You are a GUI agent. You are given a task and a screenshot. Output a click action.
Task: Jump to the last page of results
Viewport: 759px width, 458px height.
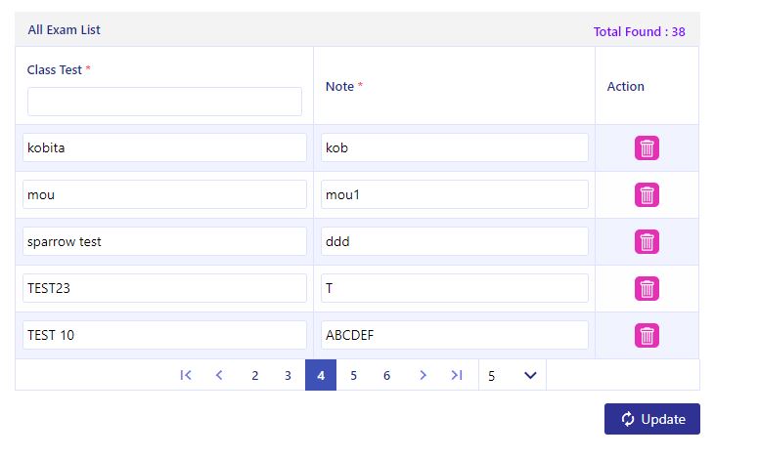pyautogui.click(x=457, y=375)
